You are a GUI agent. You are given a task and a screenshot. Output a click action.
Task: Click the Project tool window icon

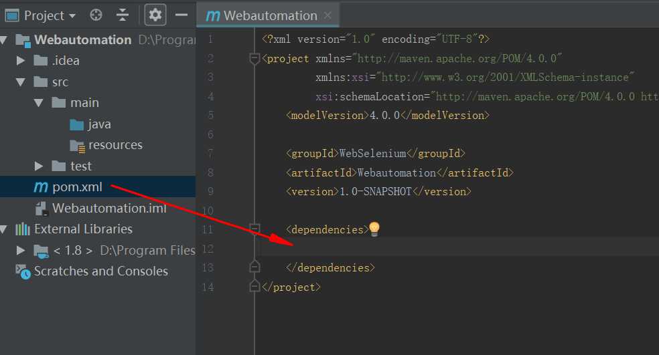[x=12, y=16]
